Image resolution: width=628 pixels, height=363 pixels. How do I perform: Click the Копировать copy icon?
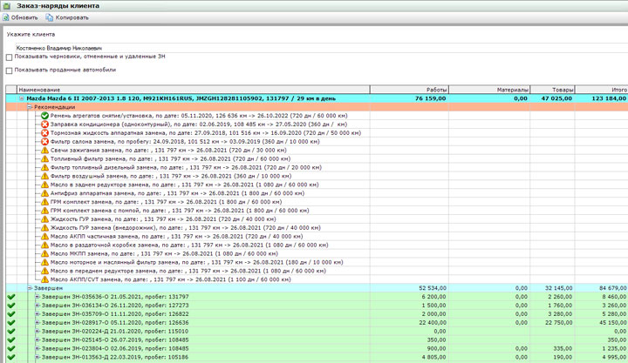pyautogui.click(x=50, y=17)
